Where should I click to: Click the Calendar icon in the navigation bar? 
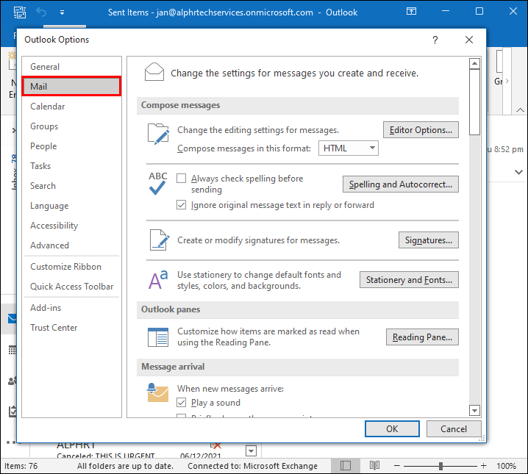12,351
